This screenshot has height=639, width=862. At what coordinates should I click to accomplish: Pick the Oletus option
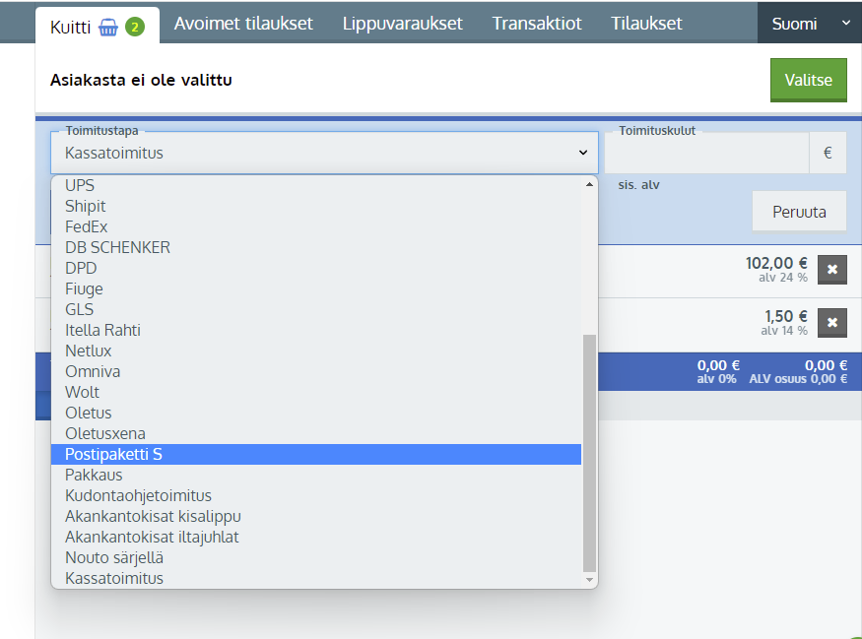316,413
